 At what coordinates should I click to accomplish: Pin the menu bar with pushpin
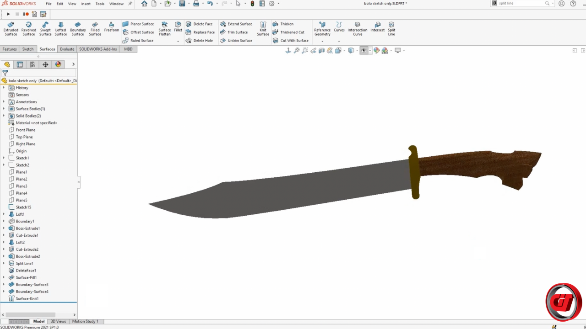[130, 4]
